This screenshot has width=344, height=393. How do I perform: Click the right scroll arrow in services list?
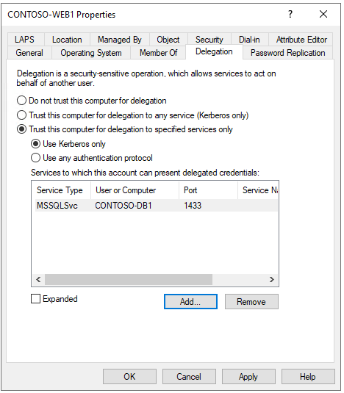coord(271,279)
